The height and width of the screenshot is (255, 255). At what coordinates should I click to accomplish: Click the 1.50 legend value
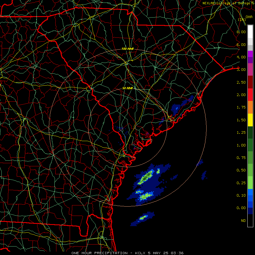tap(241, 120)
